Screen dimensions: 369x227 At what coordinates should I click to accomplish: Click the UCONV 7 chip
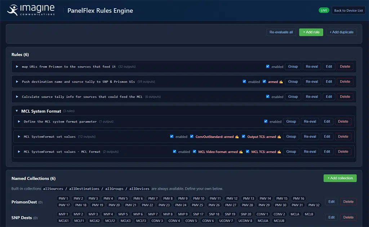pos(226,221)
